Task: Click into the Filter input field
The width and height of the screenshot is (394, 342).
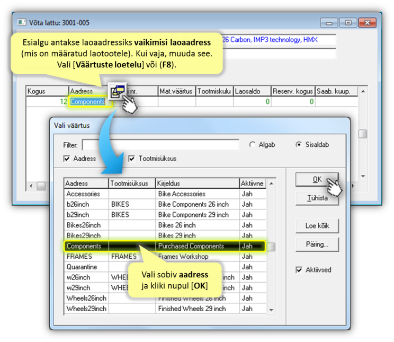Action: [x=160, y=145]
